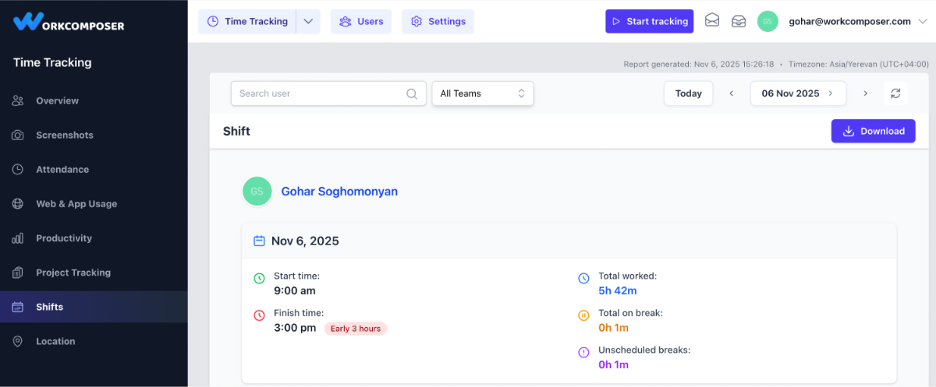This screenshot has height=387, width=936.
Task: Click the Gohar Soghomonyan user avatar
Action: click(x=257, y=191)
